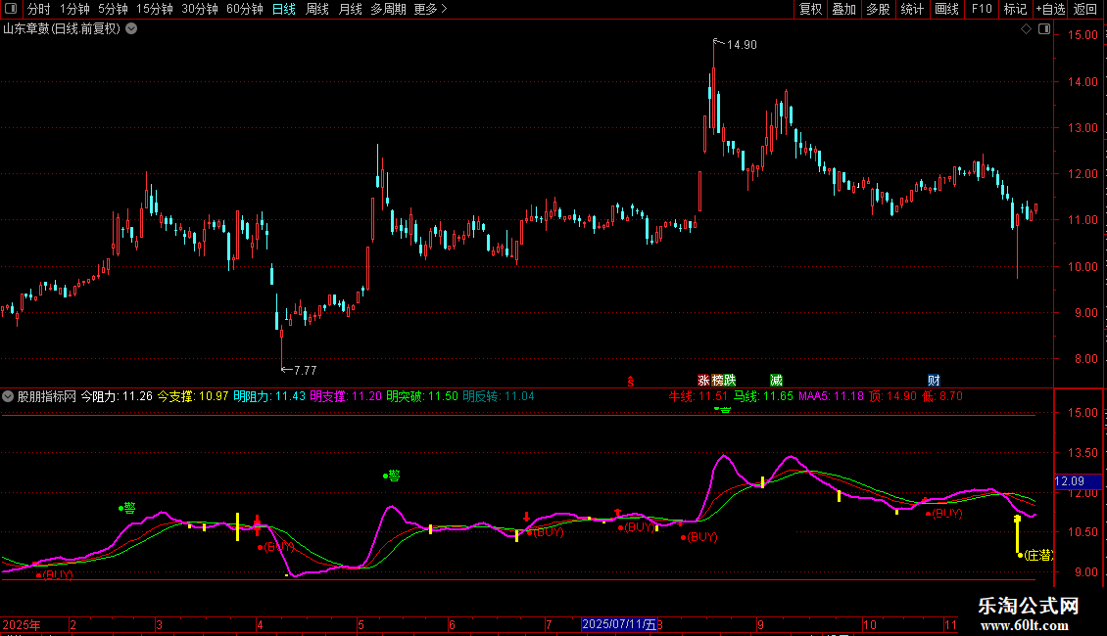Expand the 更多 periods menu
The height and width of the screenshot is (636, 1107).
coord(430,10)
